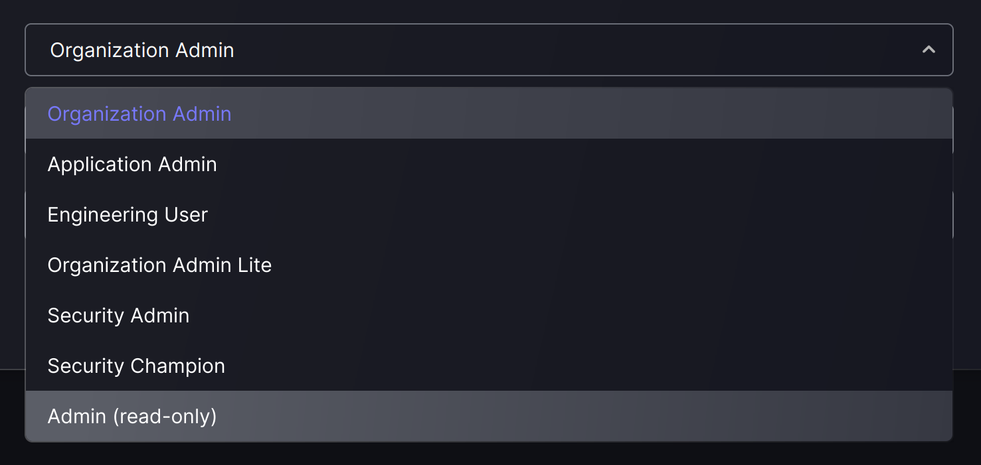Choose the Engineering User role

click(x=489, y=214)
